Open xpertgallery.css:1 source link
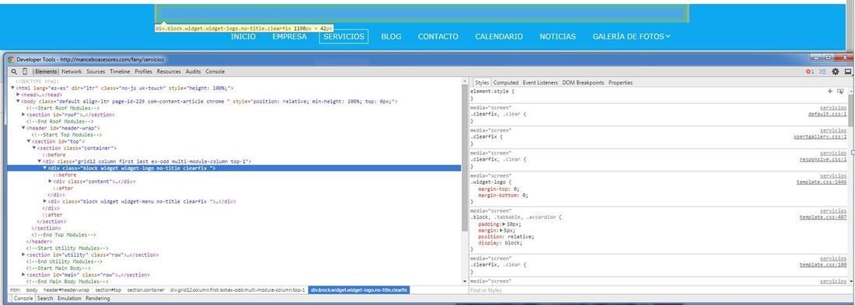This screenshot has height=305, width=855. pyautogui.click(x=820, y=137)
